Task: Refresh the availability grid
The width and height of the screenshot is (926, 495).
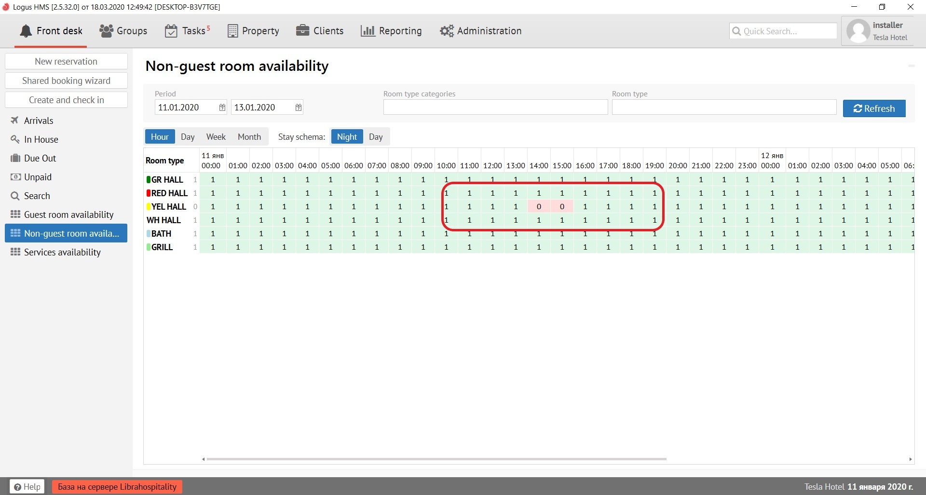Action: [x=874, y=108]
